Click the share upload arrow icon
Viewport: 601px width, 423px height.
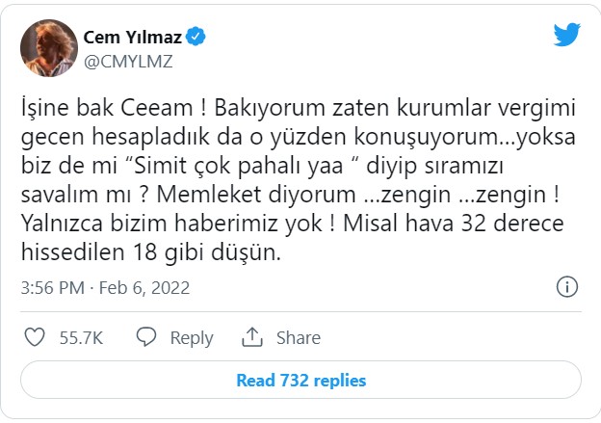click(x=252, y=337)
